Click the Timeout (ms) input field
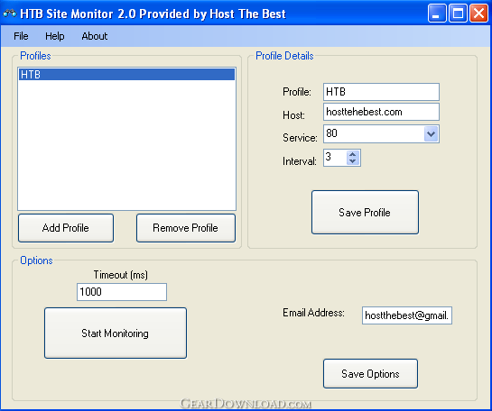 (122, 292)
